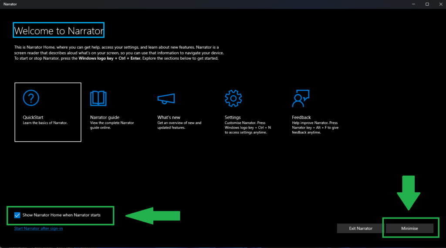446x248 pixels.
Task: Follow the Start Narrator after sign-in link
Action: 38,228
